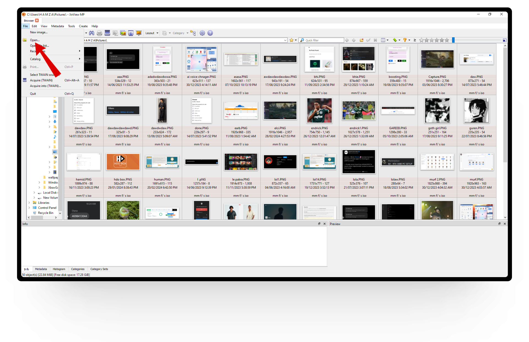Switch to the Histogram tab
This screenshot has height=342, width=529.
coord(59,269)
